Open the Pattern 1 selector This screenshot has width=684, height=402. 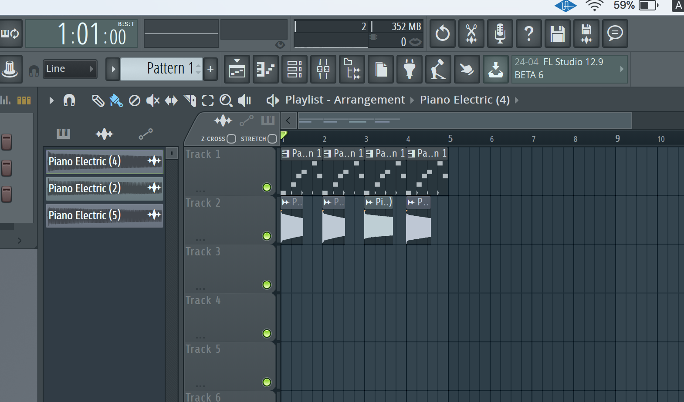[x=162, y=69]
